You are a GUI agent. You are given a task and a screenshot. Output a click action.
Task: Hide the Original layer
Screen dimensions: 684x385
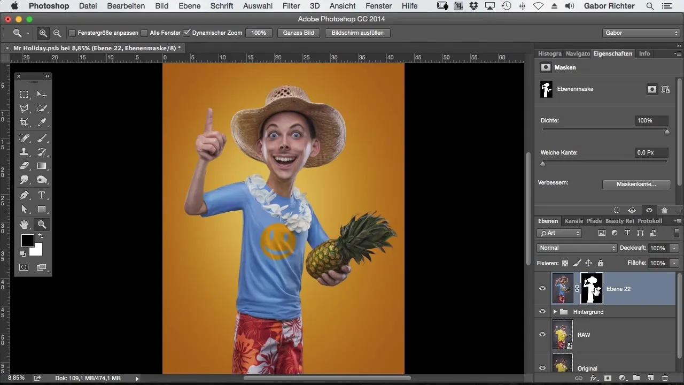coord(542,368)
